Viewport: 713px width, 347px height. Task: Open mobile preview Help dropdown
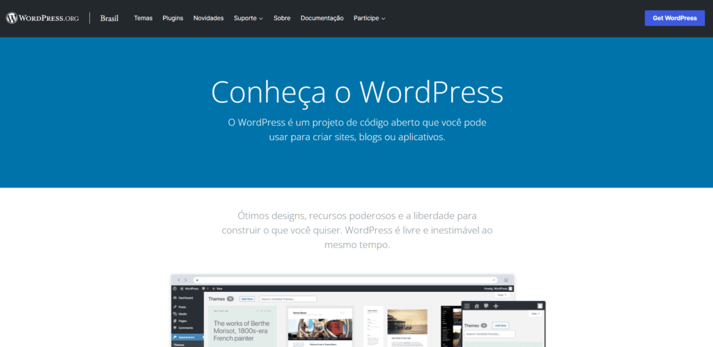coord(536,314)
